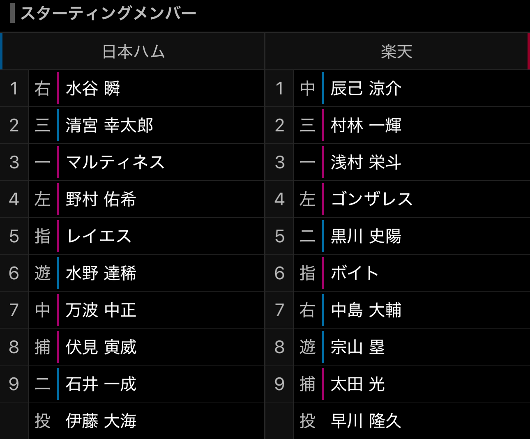The width and height of the screenshot is (530, 439).
Task: Select center fielder 万波 中正
Action: 101,310
